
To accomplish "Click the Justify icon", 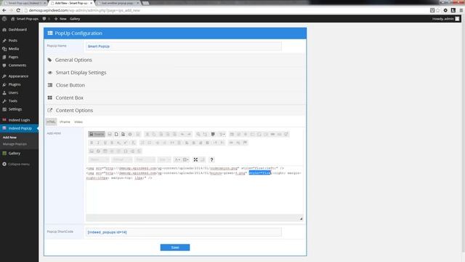I will tap(207, 143).
